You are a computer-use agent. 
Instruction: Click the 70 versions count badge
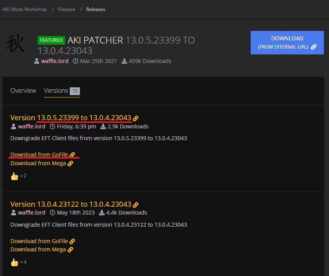pyautogui.click(x=75, y=91)
